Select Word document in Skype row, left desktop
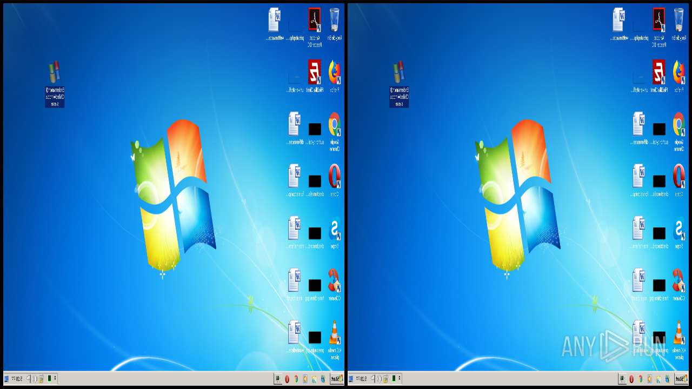Viewport: 692px width, 389px height. (294, 232)
